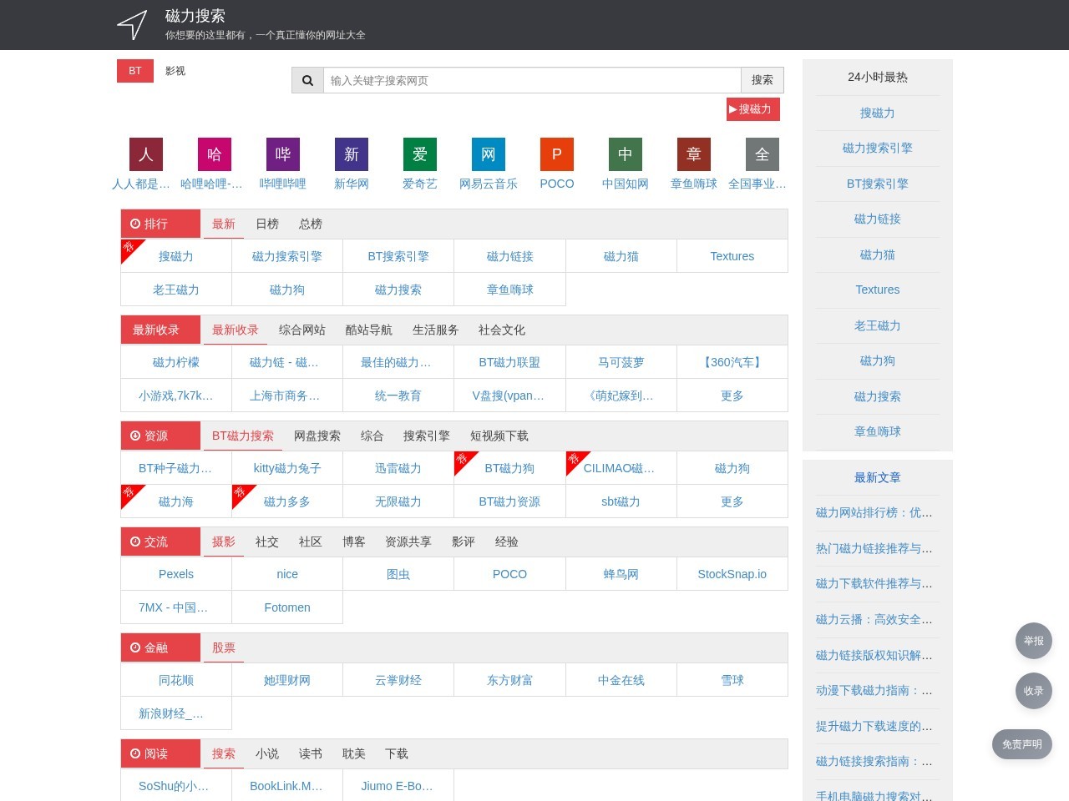Open the 统一教育 link

398,395
